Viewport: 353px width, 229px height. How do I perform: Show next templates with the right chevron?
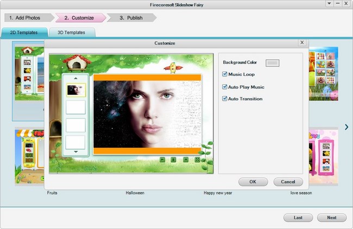point(346,126)
